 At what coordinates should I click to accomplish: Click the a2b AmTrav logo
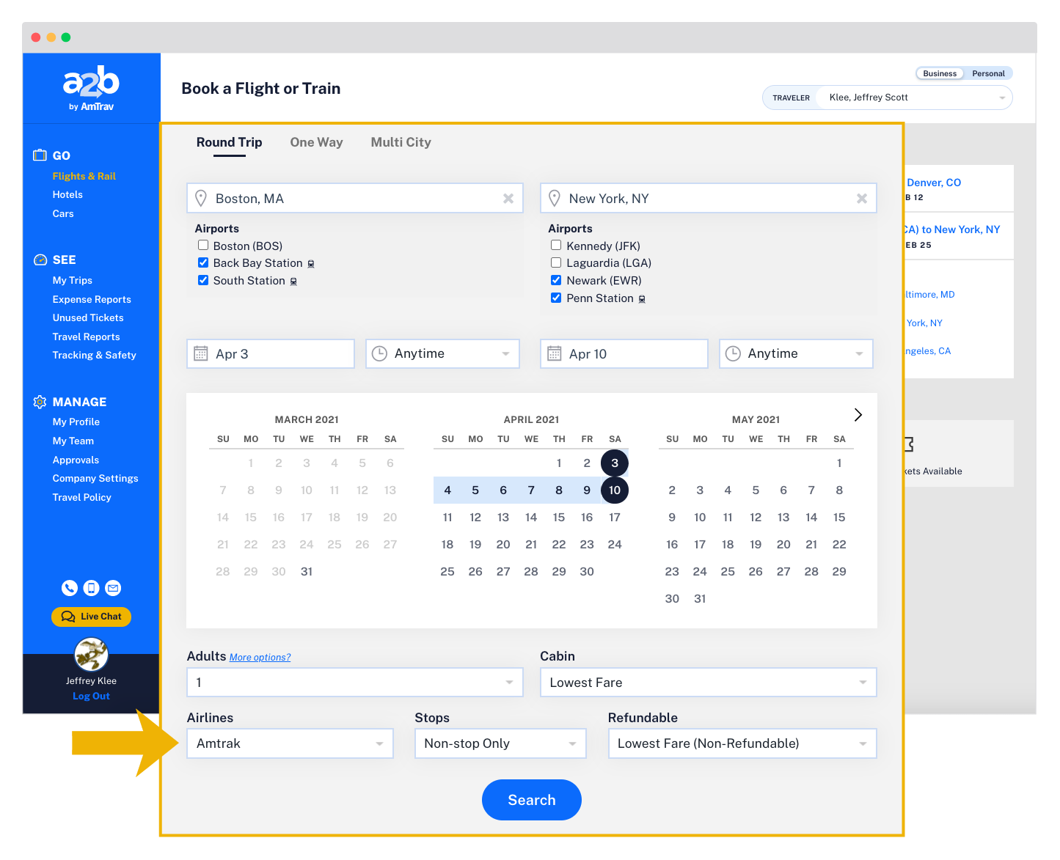tap(91, 88)
